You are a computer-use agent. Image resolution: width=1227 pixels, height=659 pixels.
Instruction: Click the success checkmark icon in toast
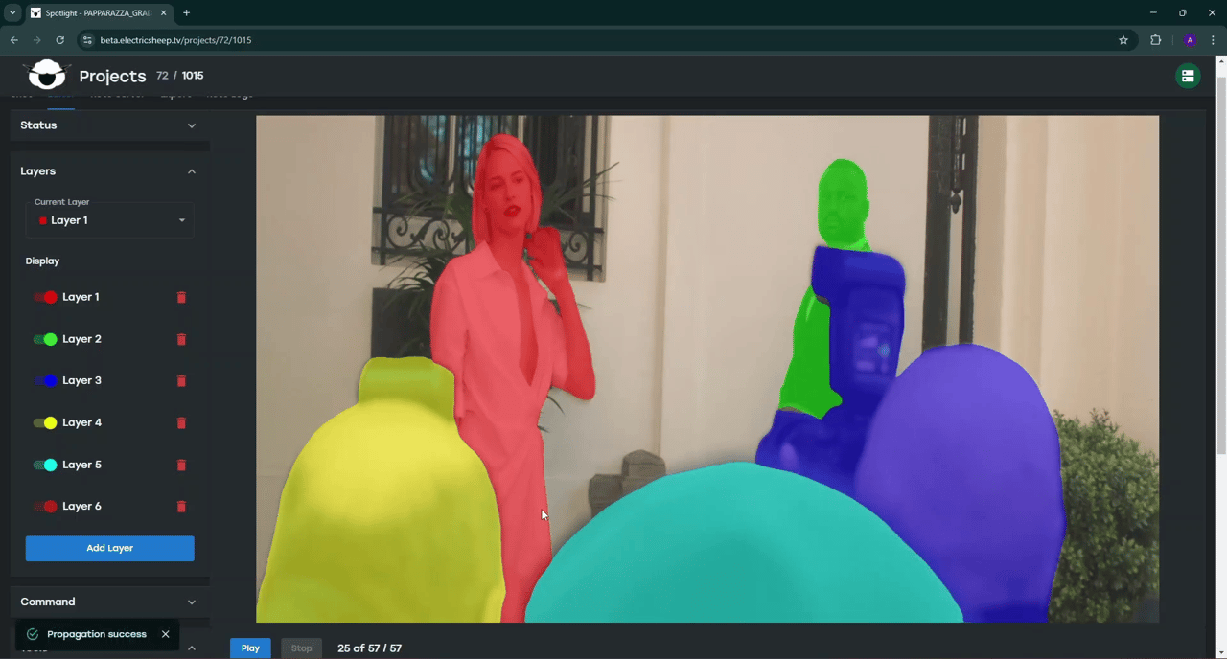tap(33, 634)
